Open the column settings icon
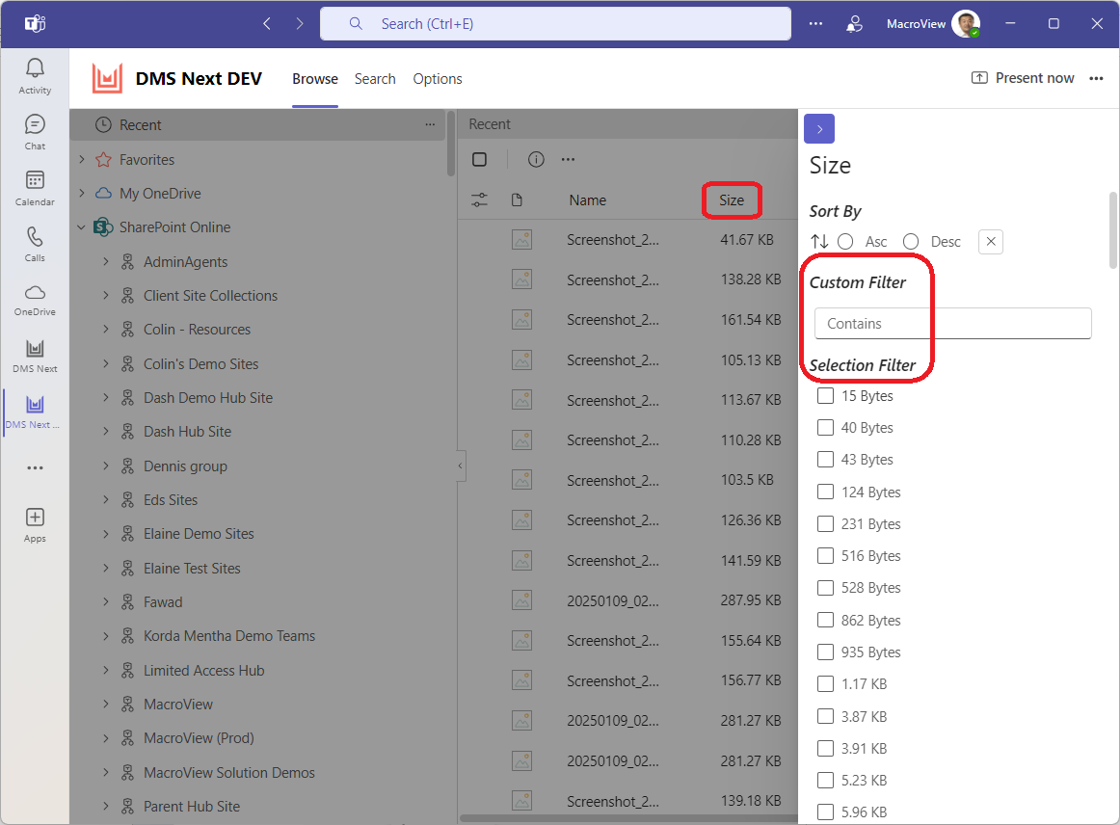Screen dimensions: 1120x825 (479, 200)
